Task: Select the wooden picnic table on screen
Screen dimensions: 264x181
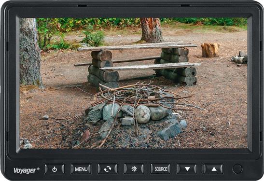Action: coord(137,64)
